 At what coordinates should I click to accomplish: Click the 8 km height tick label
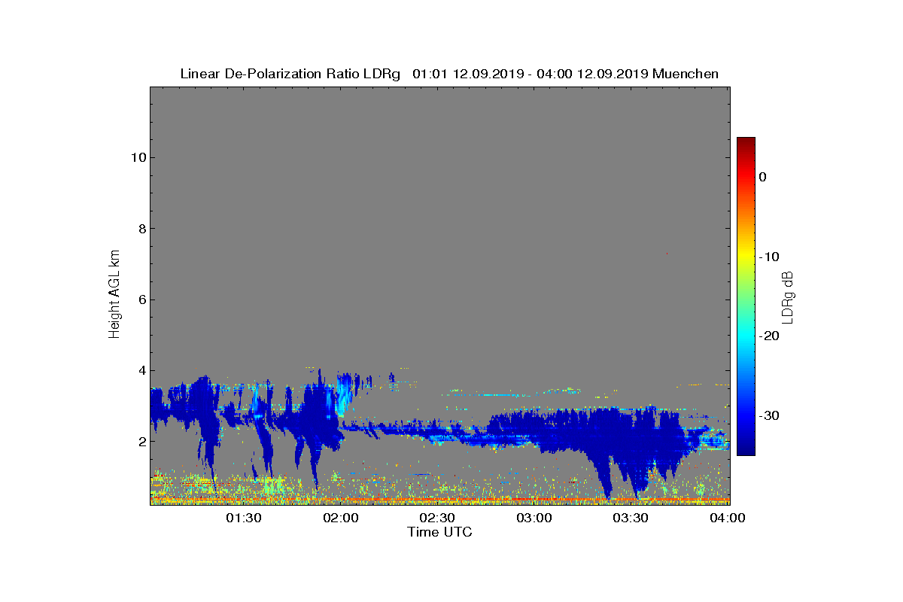tap(140, 229)
